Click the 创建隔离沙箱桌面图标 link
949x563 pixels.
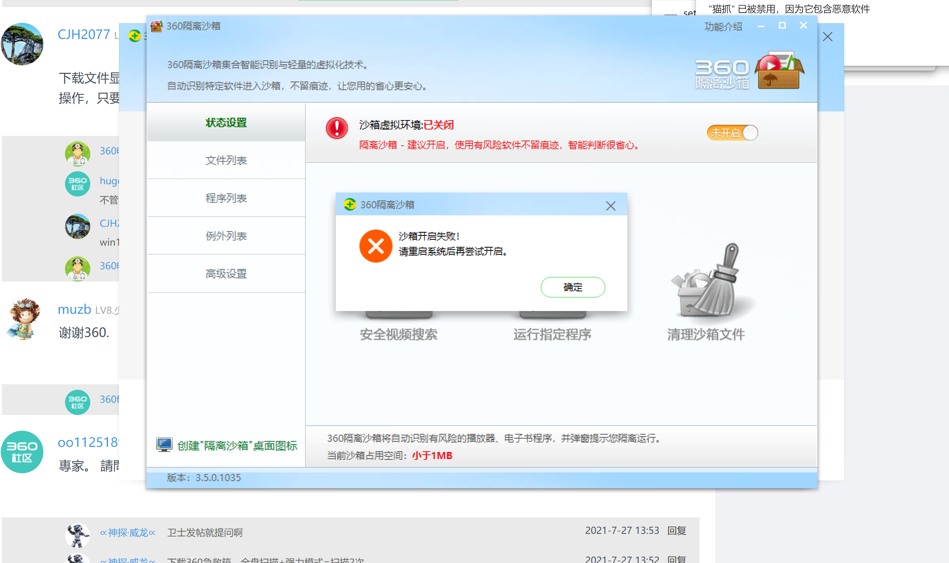tap(237, 445)
